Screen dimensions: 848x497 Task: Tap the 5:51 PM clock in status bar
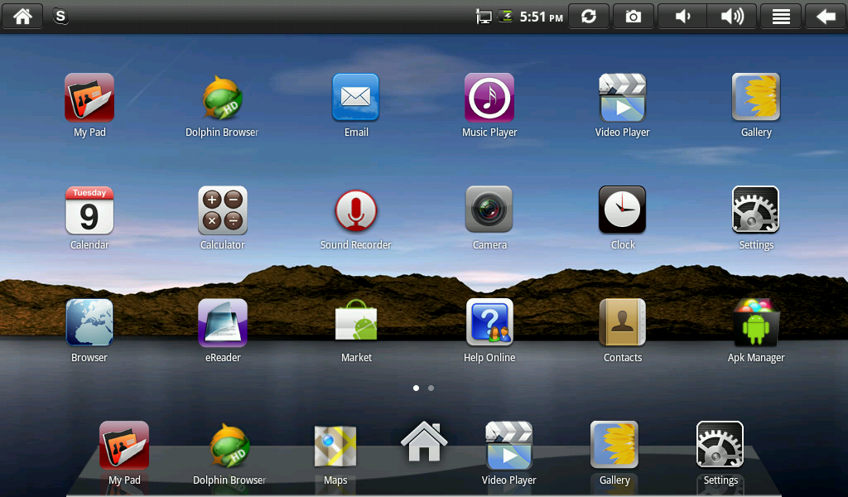[x=542, y=17]
